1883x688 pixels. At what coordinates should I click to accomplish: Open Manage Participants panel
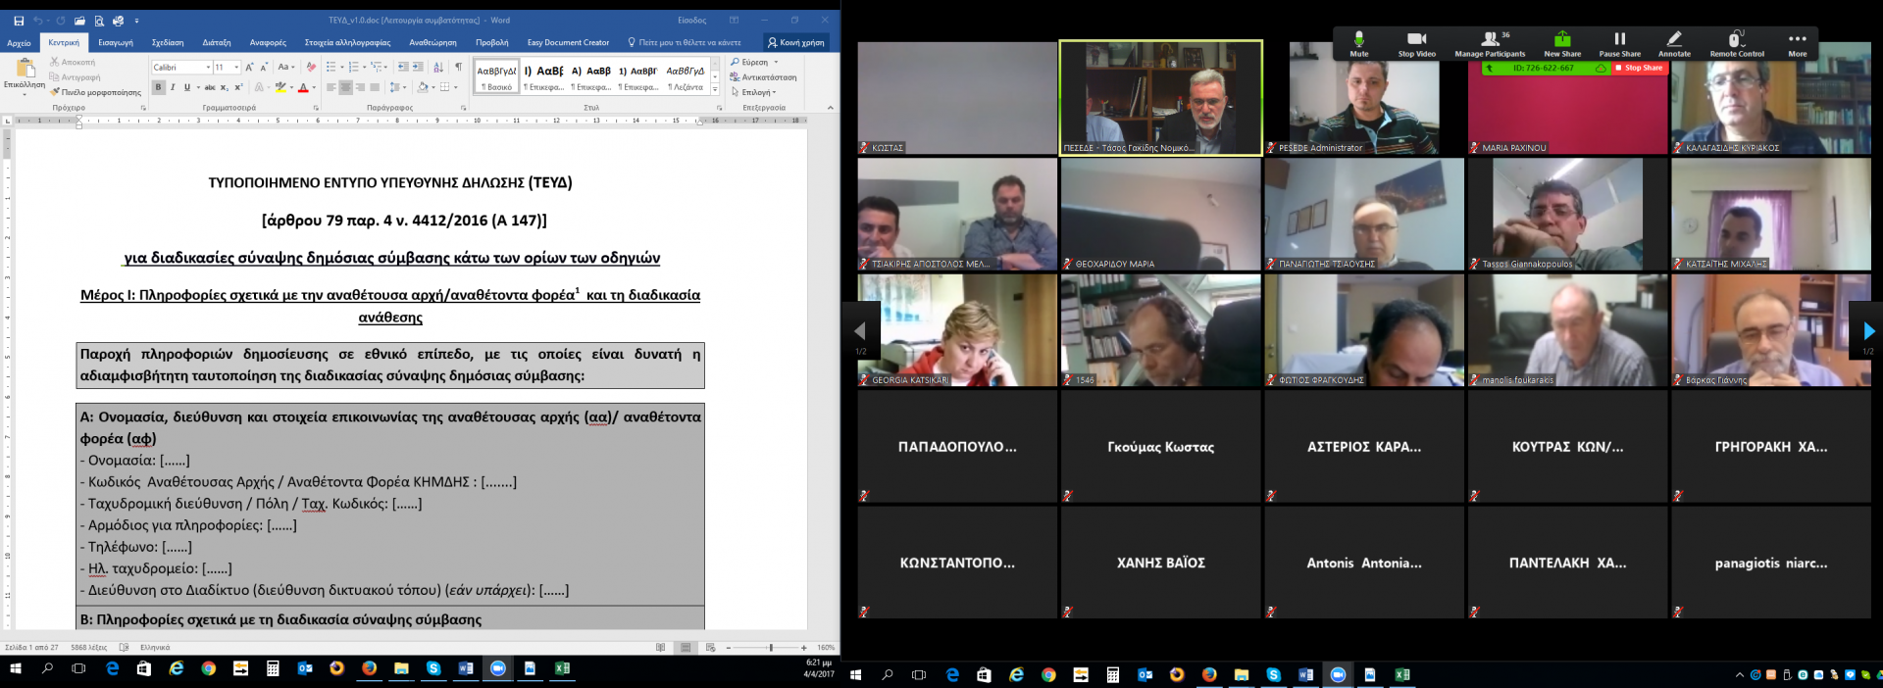tap(1490, 40)
